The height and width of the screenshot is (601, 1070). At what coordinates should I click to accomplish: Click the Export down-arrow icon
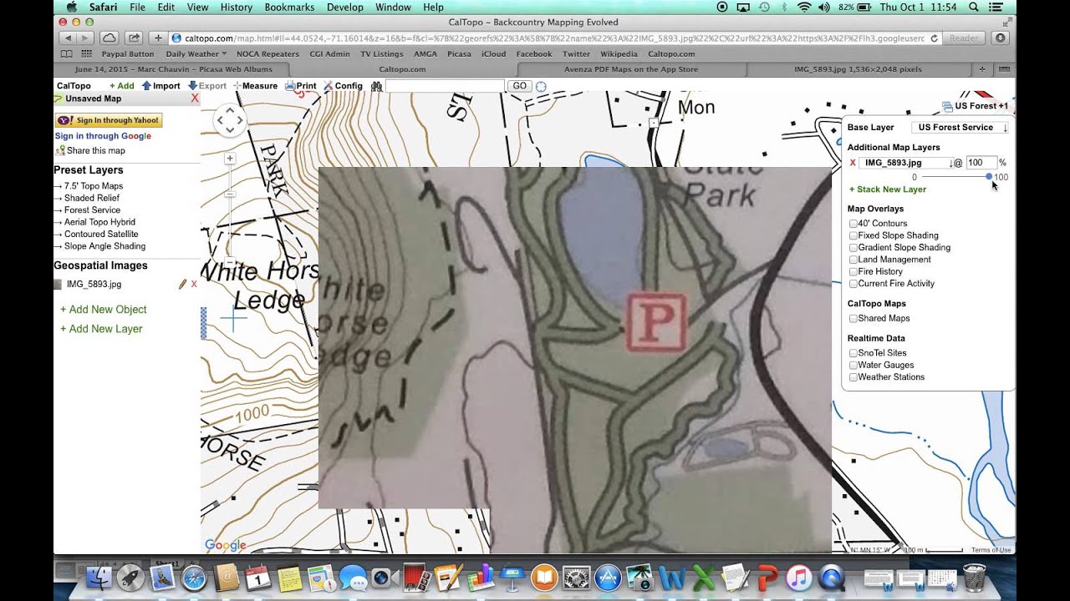point(192,86)
